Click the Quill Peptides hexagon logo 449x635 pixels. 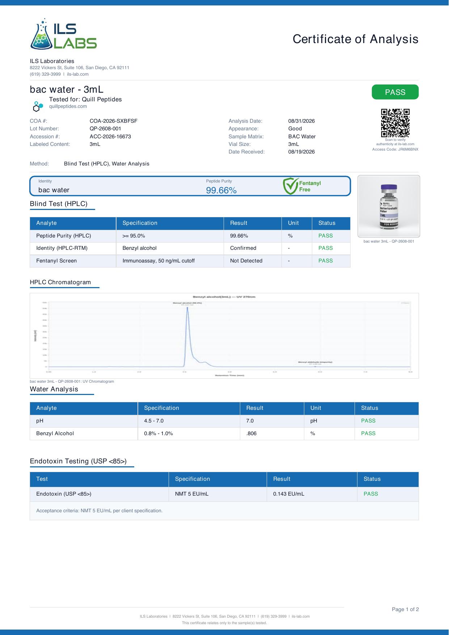(x=37, y=106)
